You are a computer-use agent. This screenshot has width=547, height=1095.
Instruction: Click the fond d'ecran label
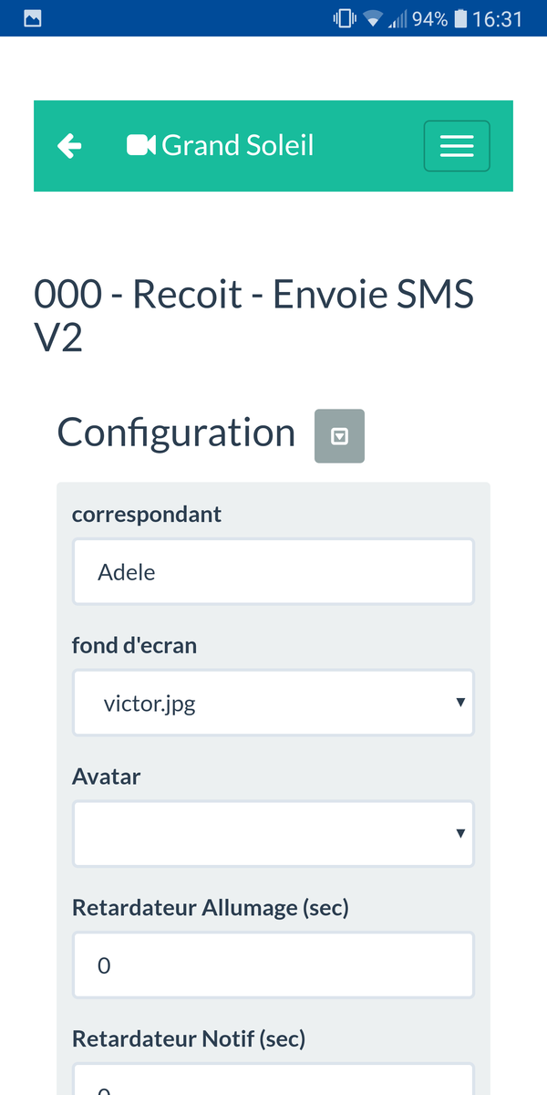[134, 645]
